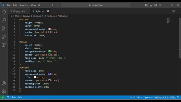Expand the Users breadcrumb
Image resolution: width=181 pixels, height=102 pixels.
(x=18, y=16)
